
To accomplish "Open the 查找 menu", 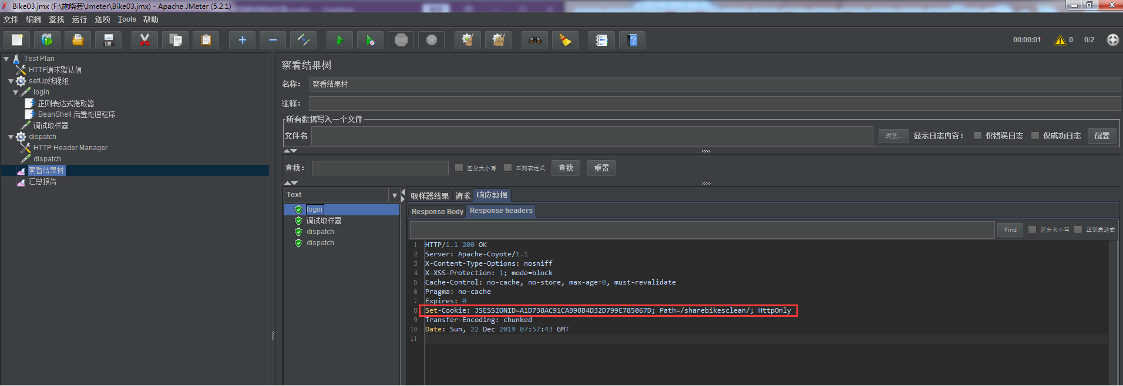I will pyautogui.click(x=56, y=19).
